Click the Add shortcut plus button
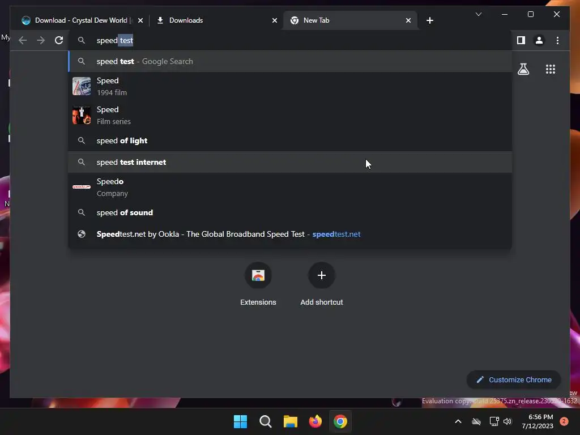The image size is (580, 435). (322, 275)
